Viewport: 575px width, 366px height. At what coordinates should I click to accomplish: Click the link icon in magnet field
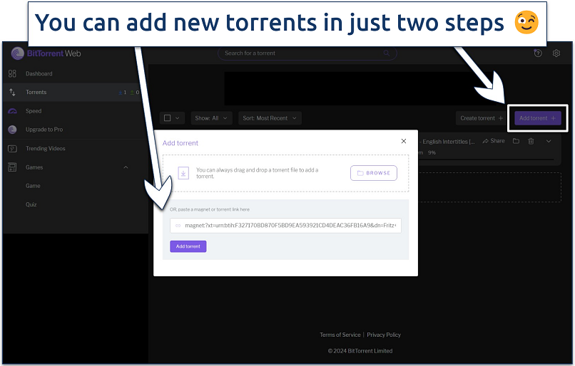point(178,226)
